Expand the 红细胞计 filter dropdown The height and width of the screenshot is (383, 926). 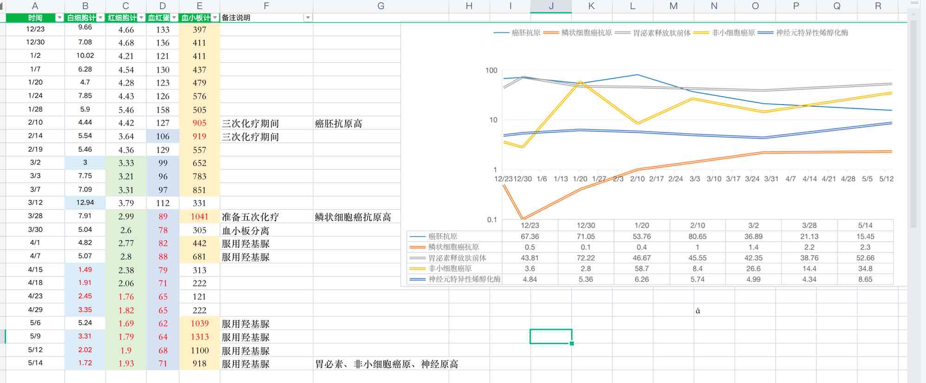[x=141, y=18]
